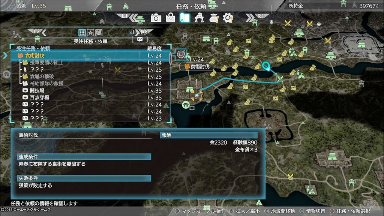Click the green circled gate icon by the lake
The height and width of the screenshot is (216, 384).
click(186, 105)
